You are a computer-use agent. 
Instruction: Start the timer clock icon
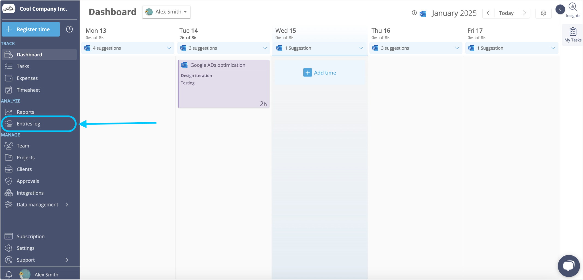point(70,29)
